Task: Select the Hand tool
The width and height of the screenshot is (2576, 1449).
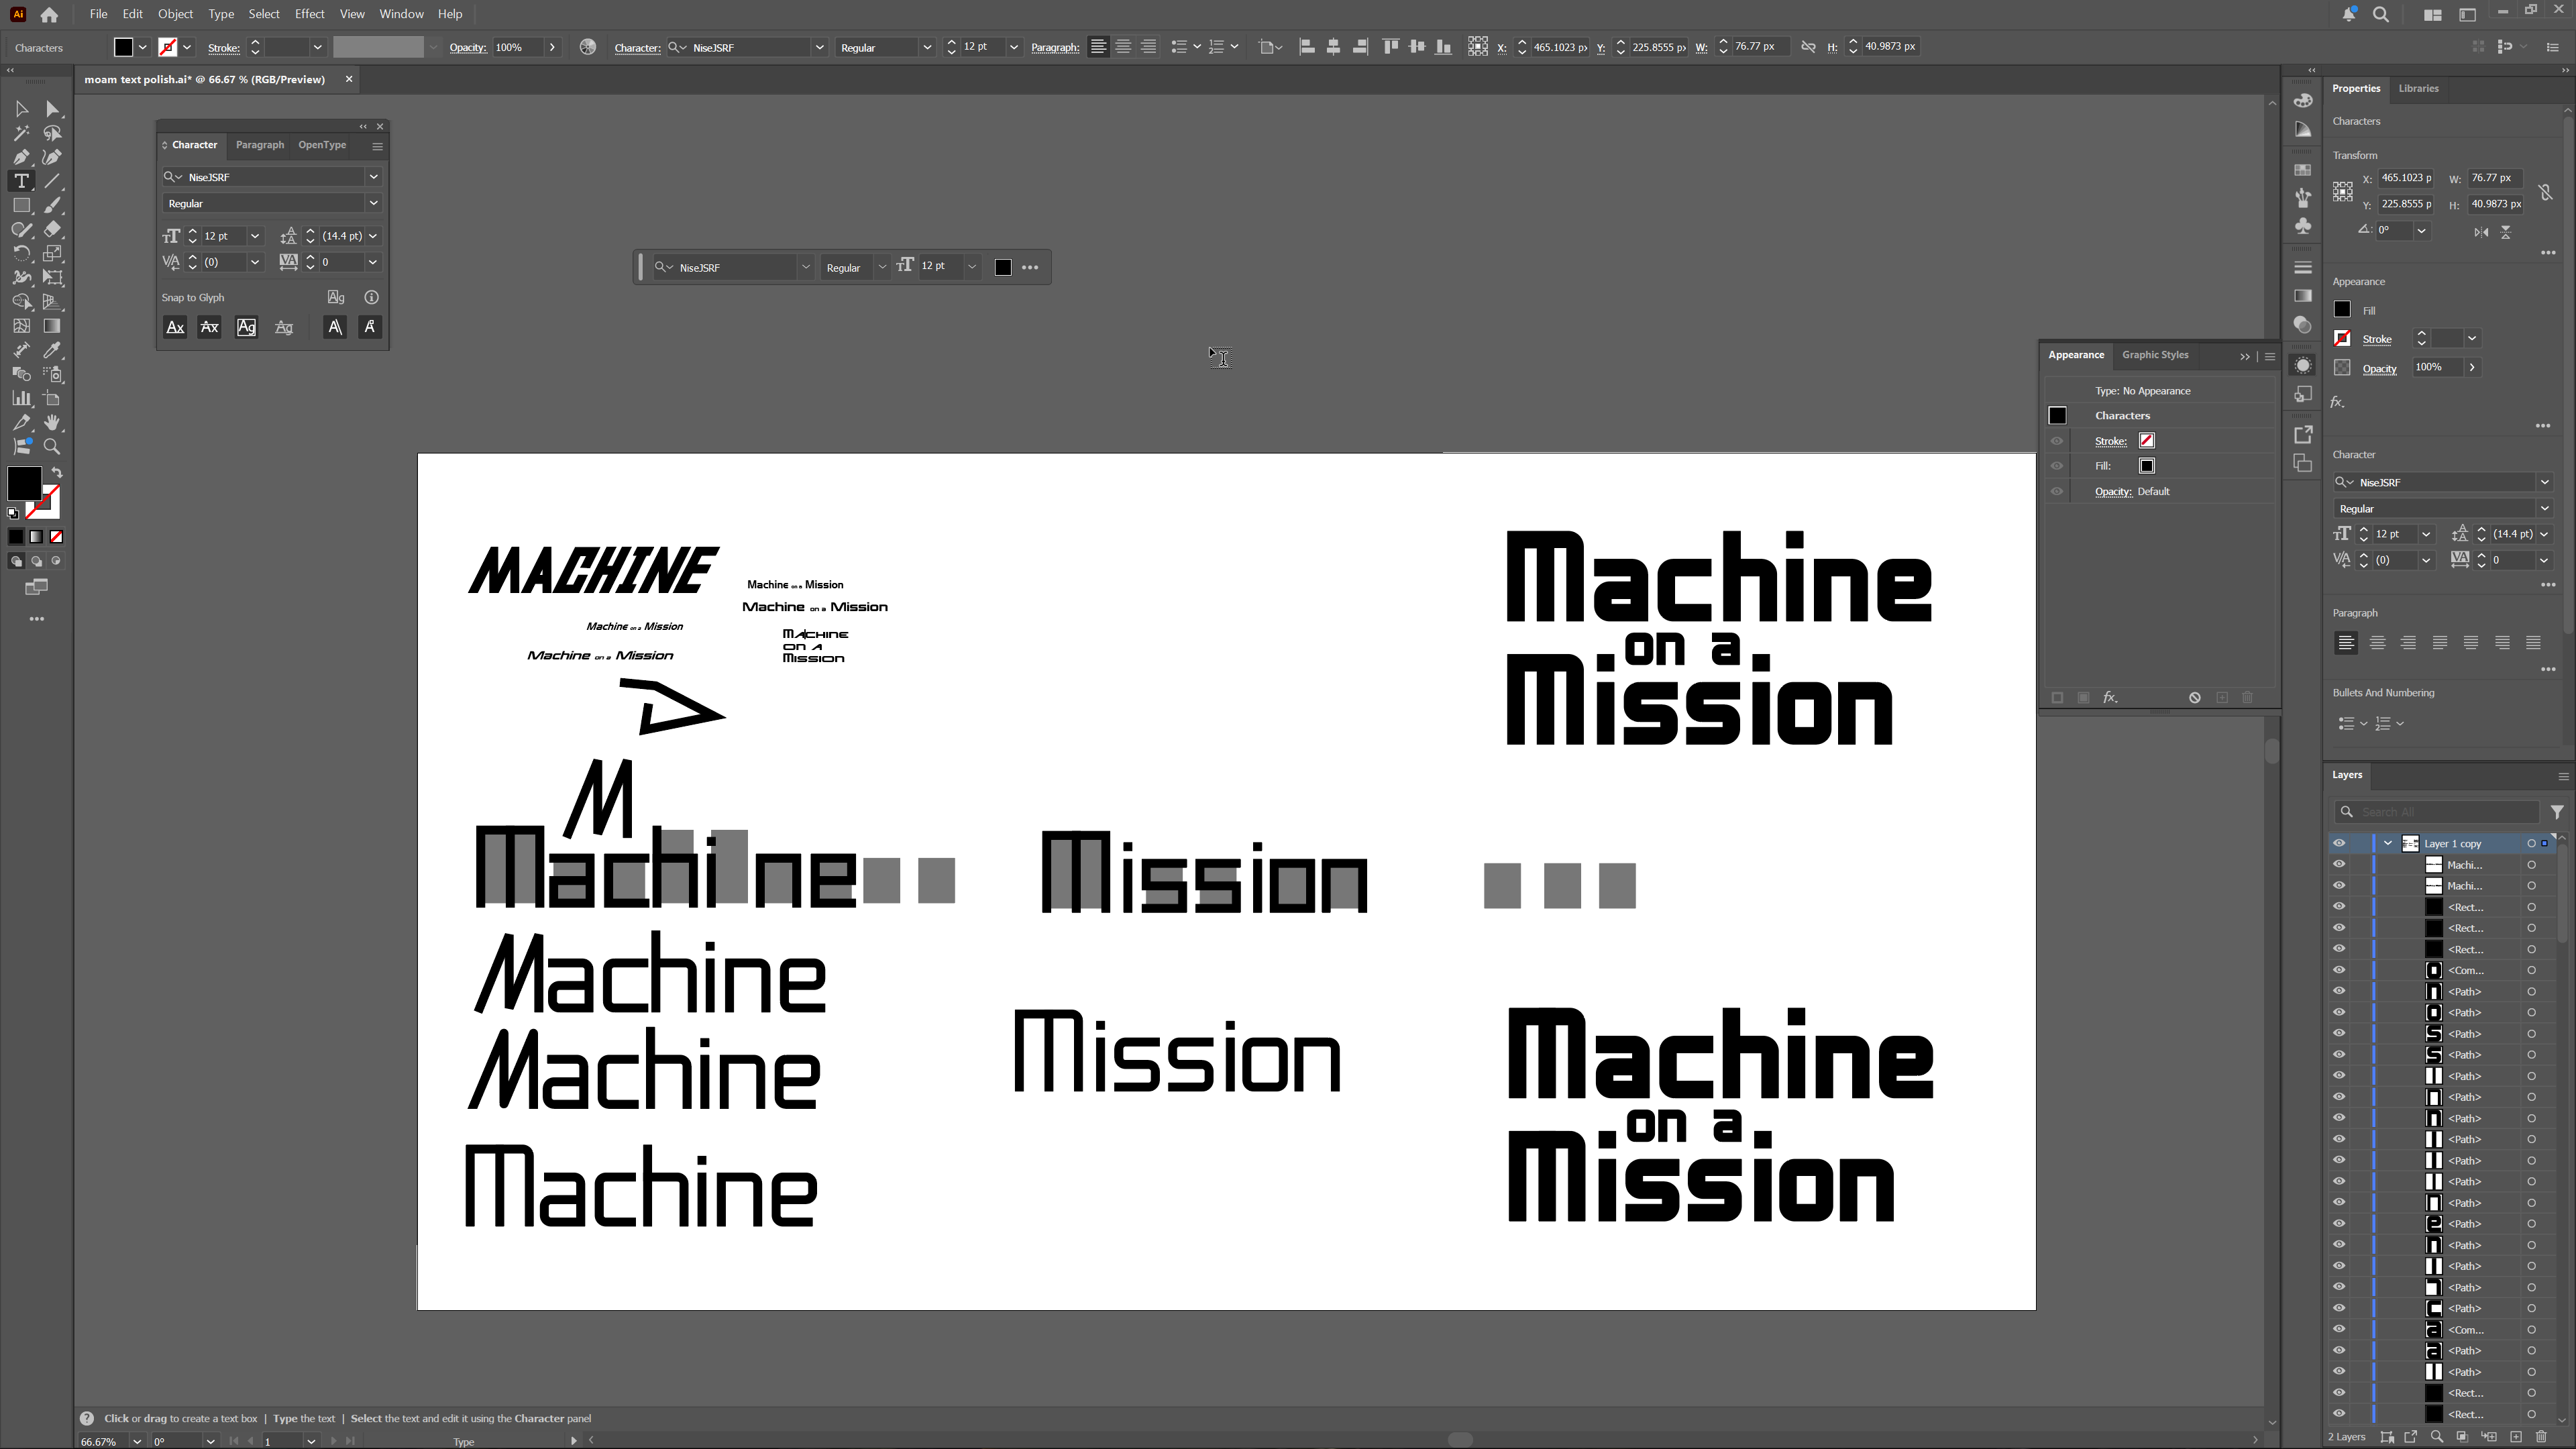Action: [52, 423]
